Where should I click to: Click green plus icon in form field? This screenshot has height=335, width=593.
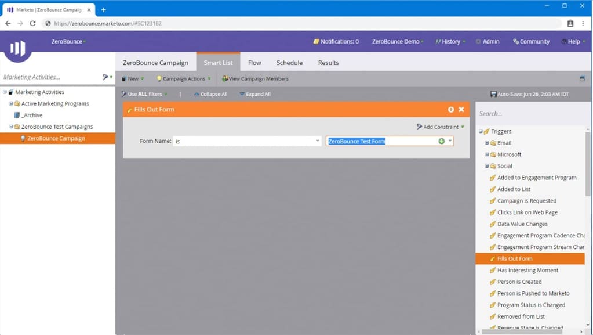click(x=441, y=141)
